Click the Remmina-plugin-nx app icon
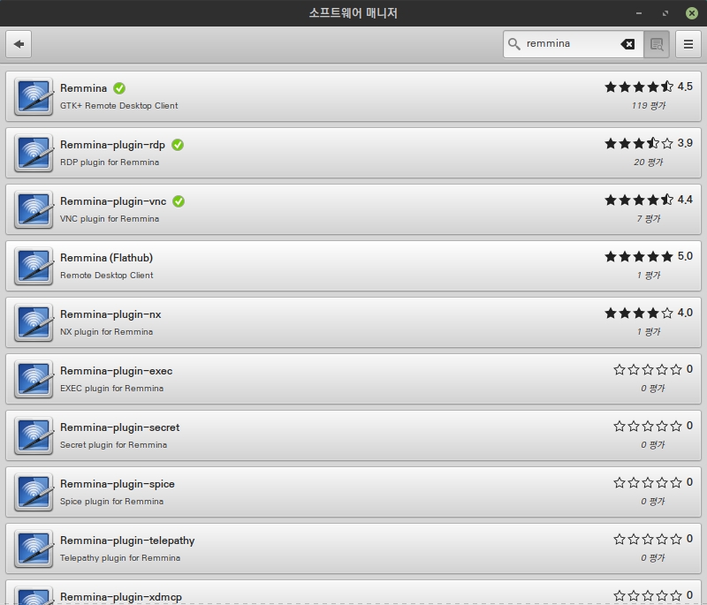 click(x=34, y=322)
